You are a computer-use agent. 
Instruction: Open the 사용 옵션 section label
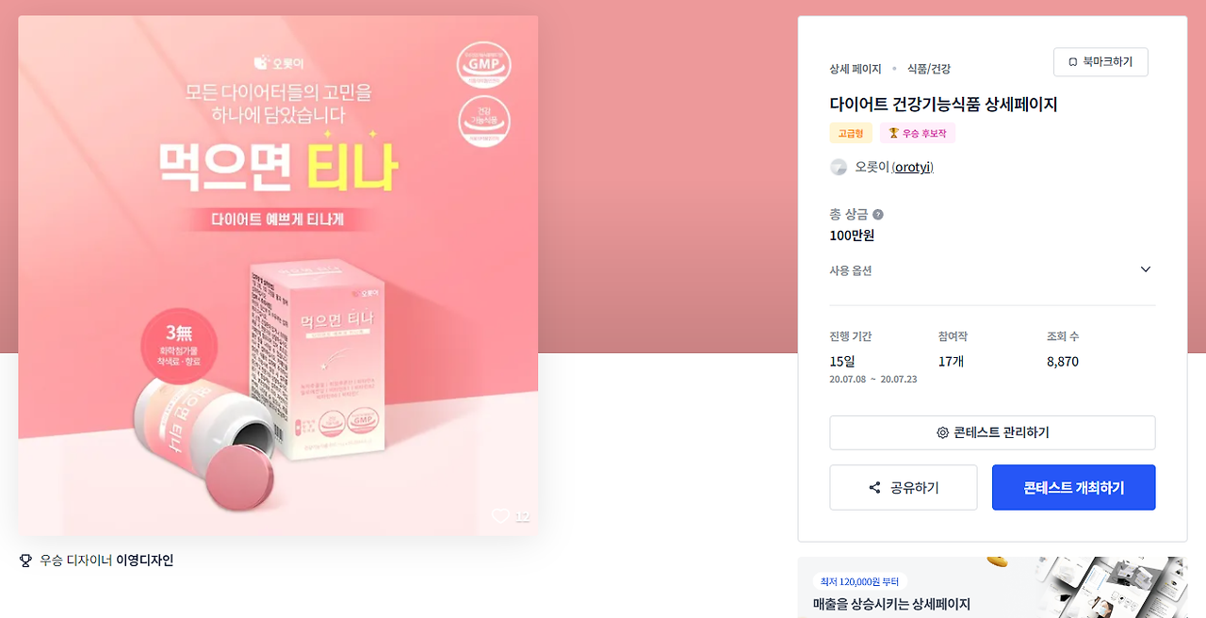850,270
